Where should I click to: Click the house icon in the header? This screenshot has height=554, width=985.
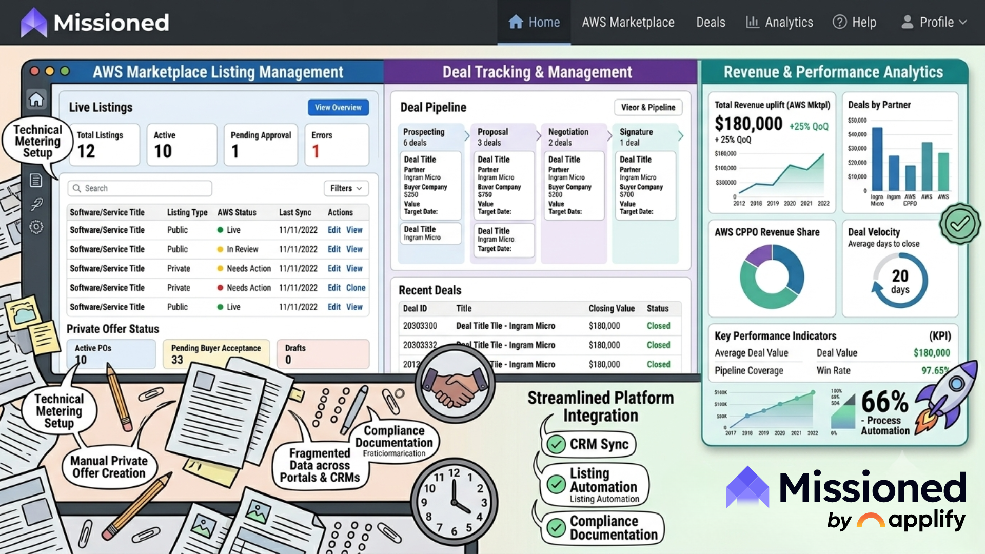click(516, 22)
